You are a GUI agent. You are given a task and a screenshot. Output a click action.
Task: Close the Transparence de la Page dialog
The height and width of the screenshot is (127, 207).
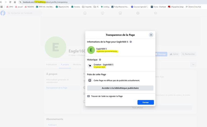pos(151,35)
